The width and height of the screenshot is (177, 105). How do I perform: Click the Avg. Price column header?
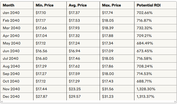77,5
